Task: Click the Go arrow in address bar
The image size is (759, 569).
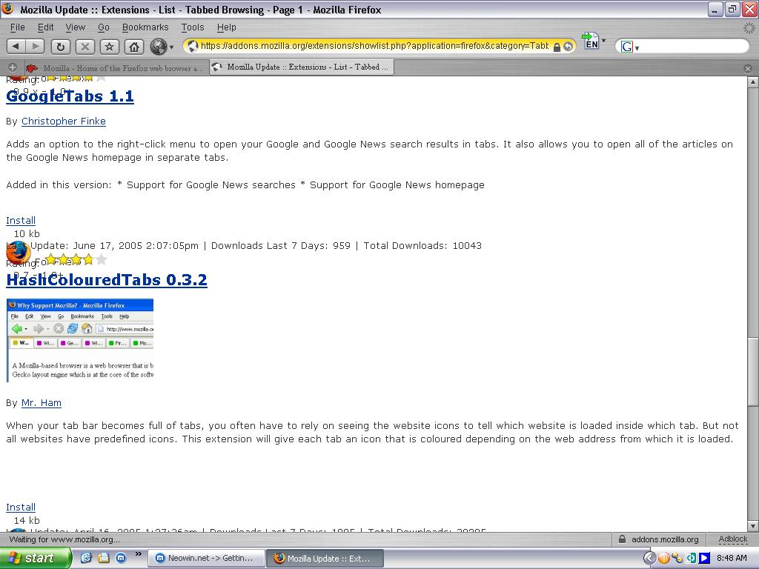Action: coord(569,47)
